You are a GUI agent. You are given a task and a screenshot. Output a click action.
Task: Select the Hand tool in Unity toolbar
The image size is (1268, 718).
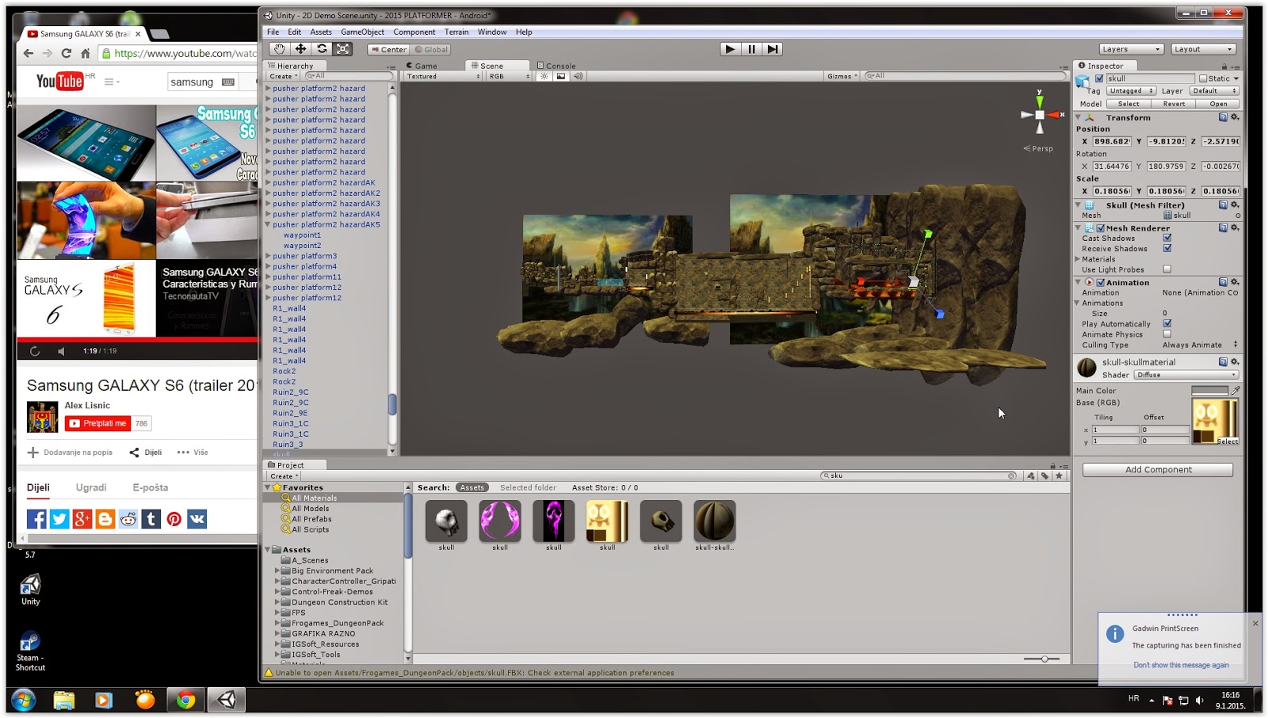tap(280, 49)
